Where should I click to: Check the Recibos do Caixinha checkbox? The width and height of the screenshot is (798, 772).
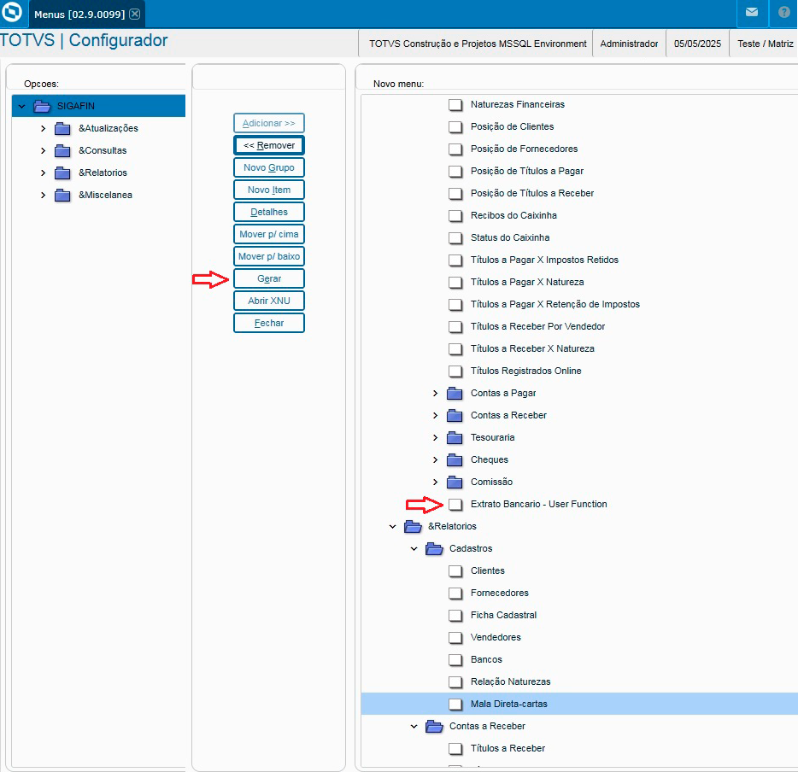click(x=455, y=216)
